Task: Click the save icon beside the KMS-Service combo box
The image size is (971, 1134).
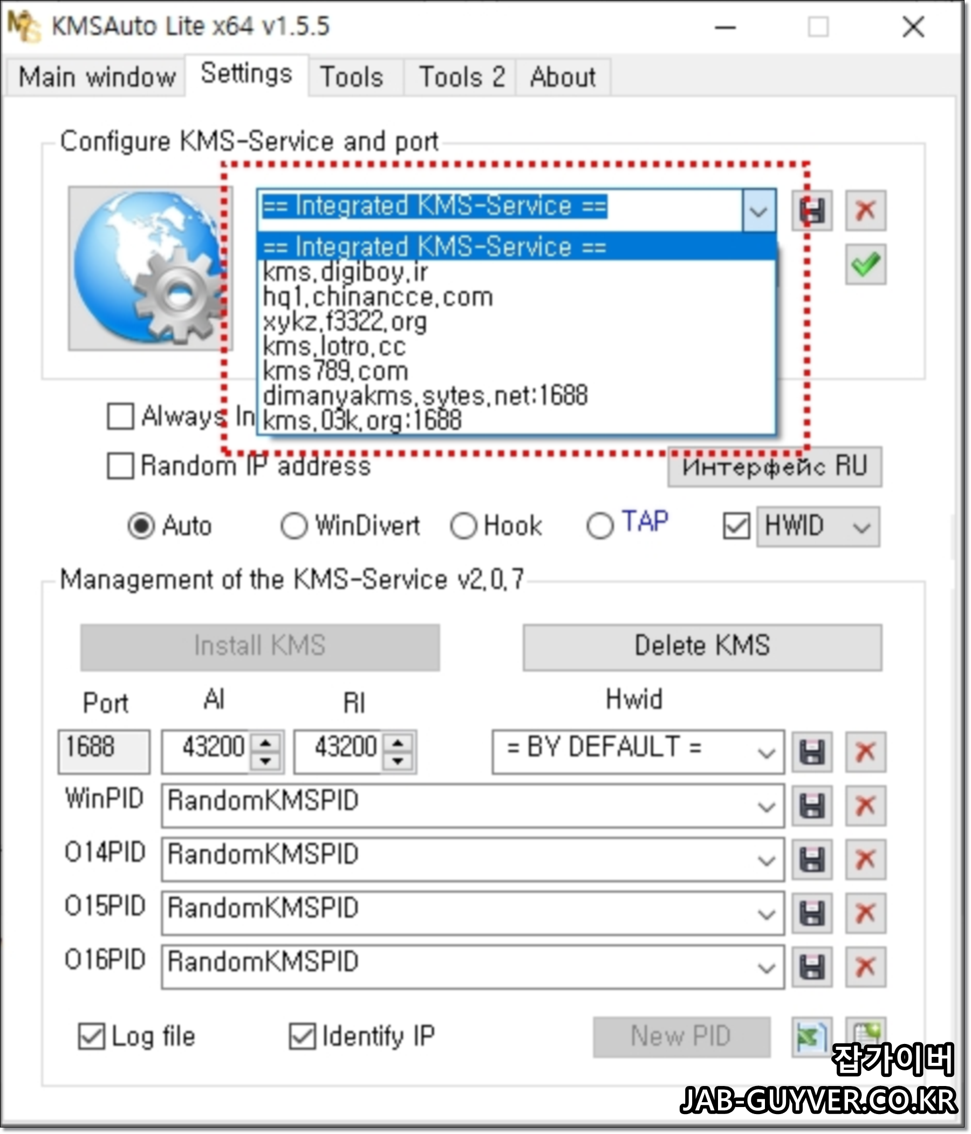Action: 812,211
